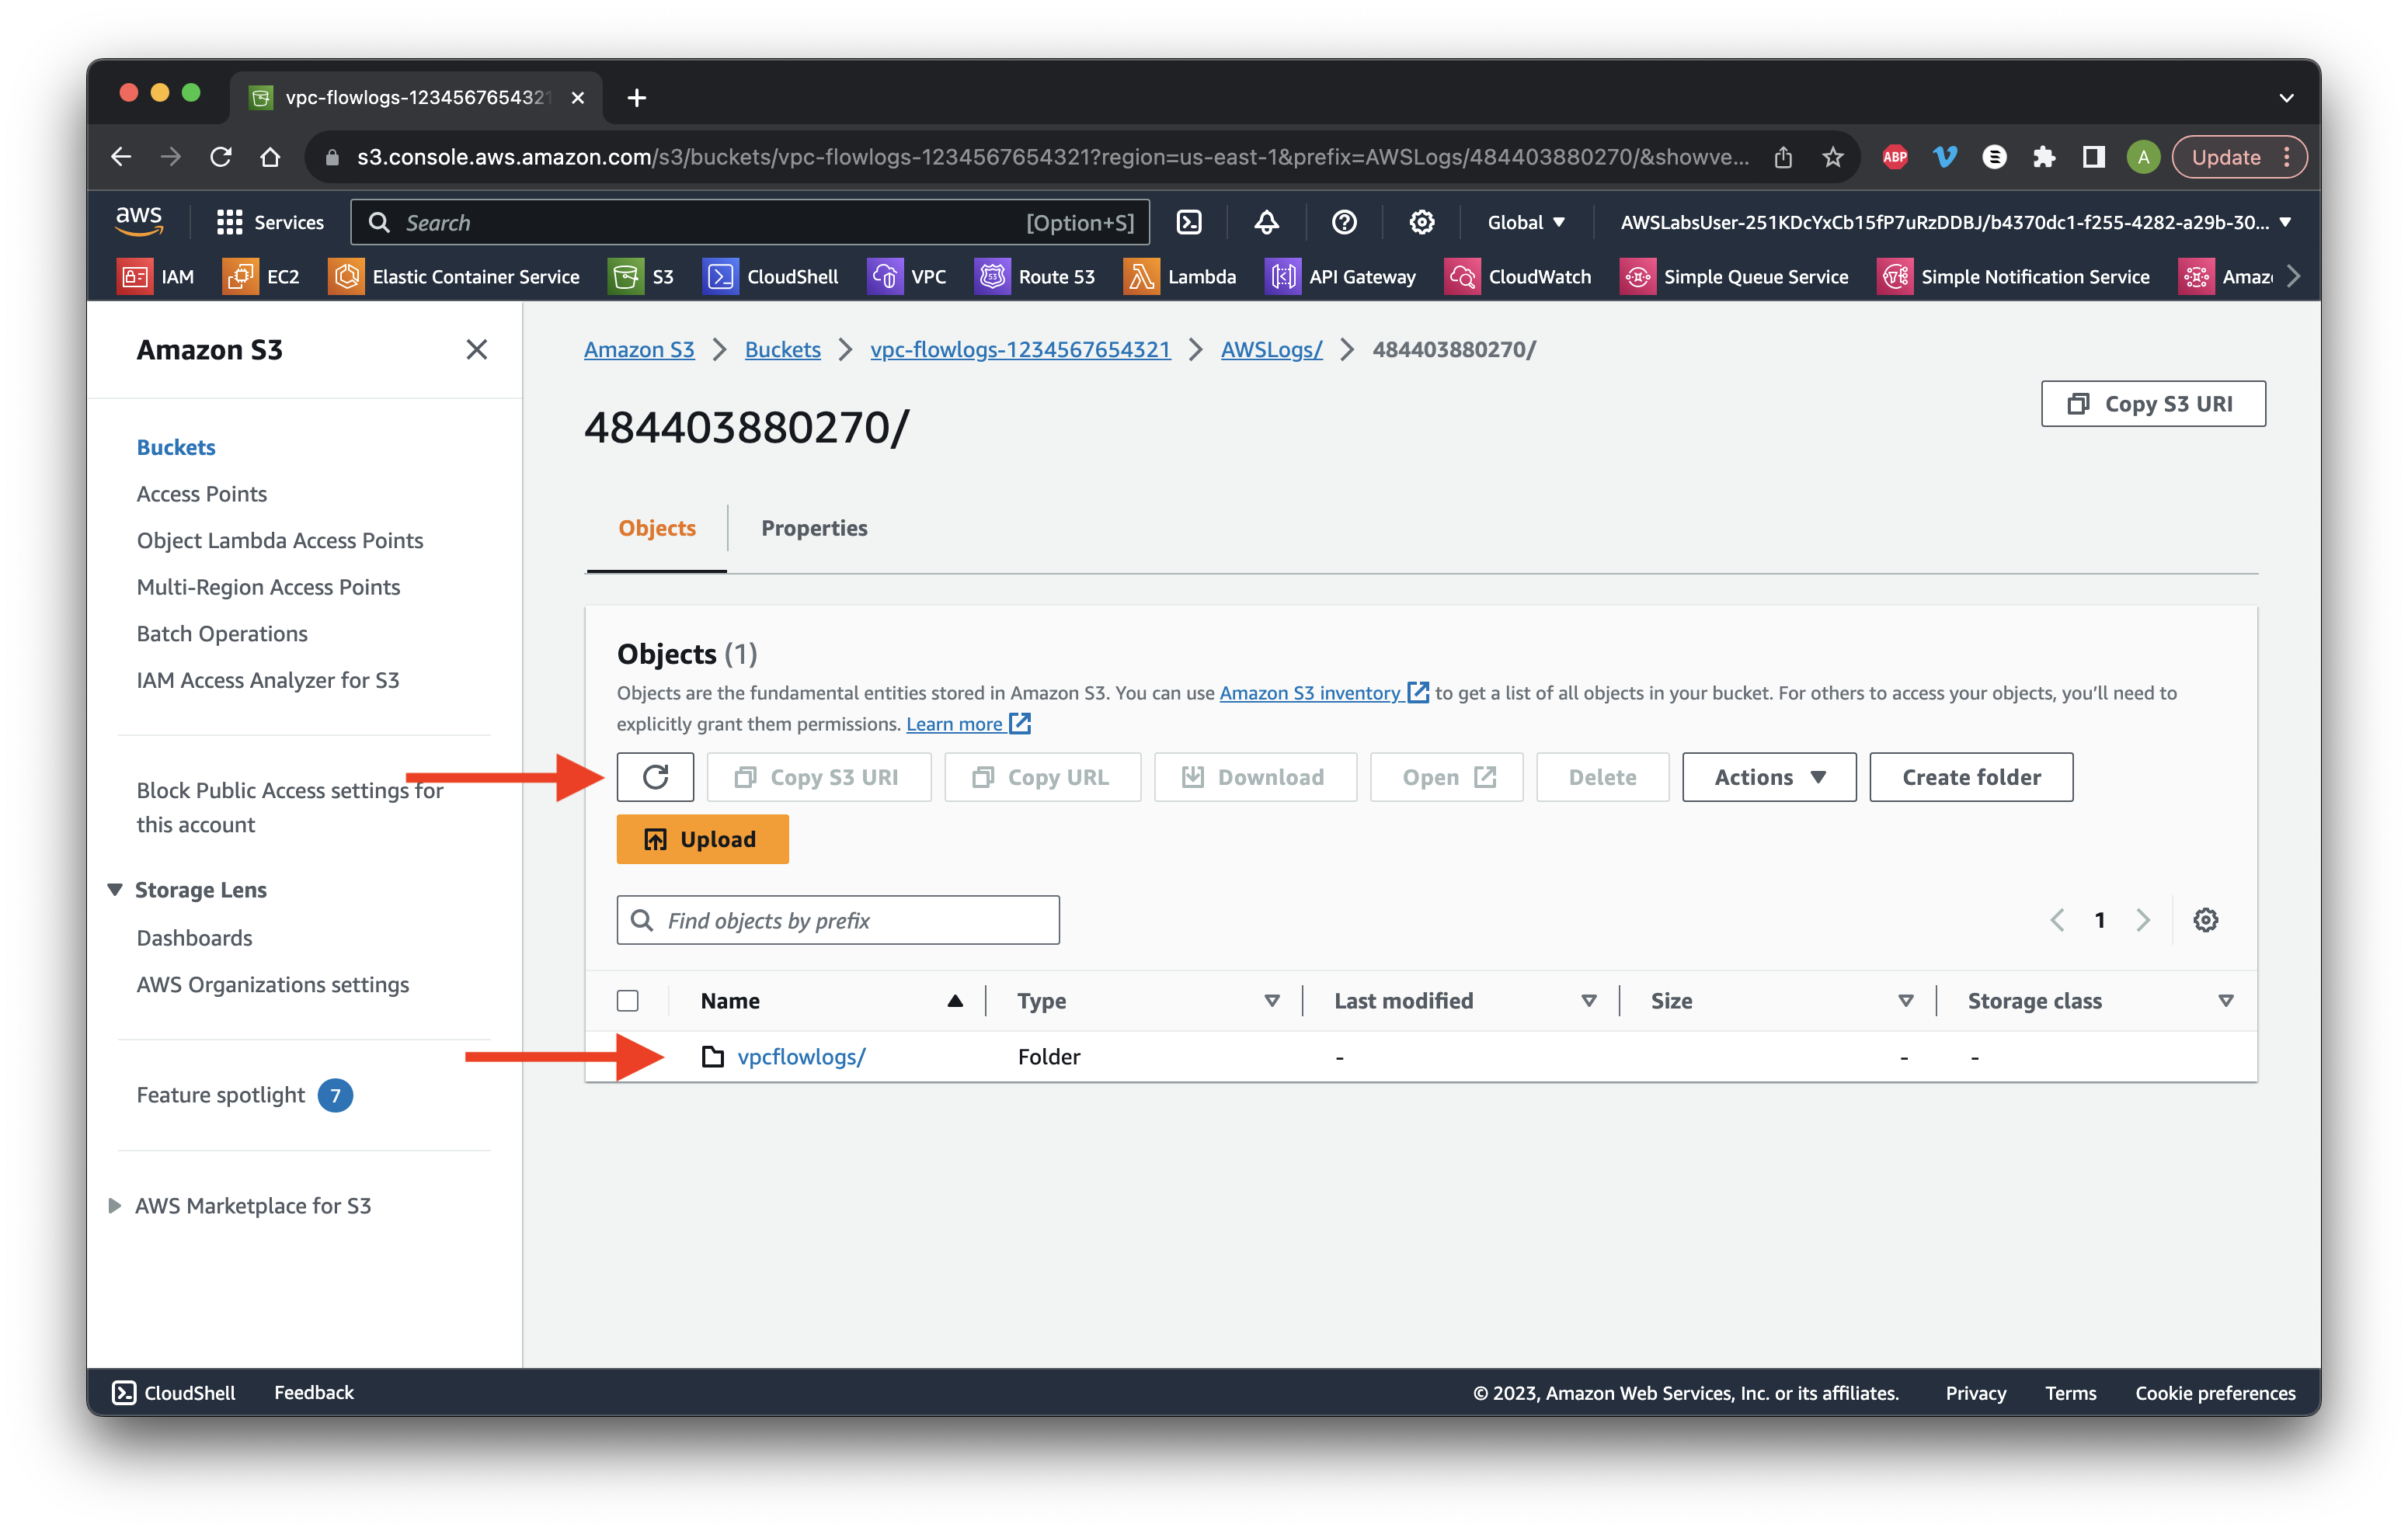2408x1531 pixels.
Task: Open CloudShell terminal icon in top bar
Action: coord(1189,222)
